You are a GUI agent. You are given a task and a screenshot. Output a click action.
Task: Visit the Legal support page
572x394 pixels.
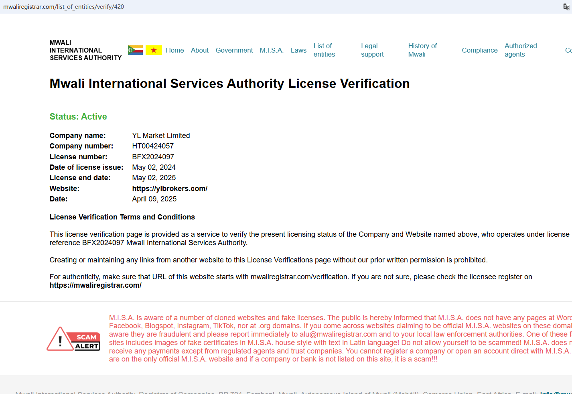(372, 50)
